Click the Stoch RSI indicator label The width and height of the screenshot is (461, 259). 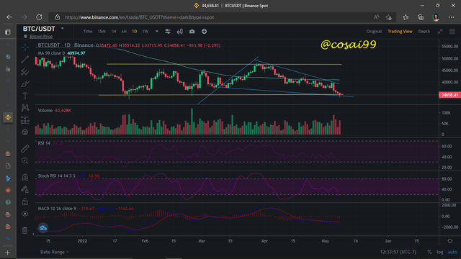[x=56, y=176]
